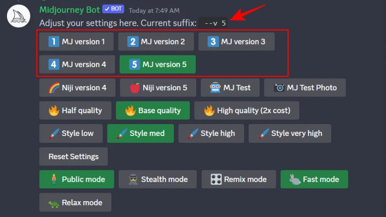Click the Fast mode rabbit button
Image resolution: width=386 pixels, height=217 pixels.
[x=314, y=179]
